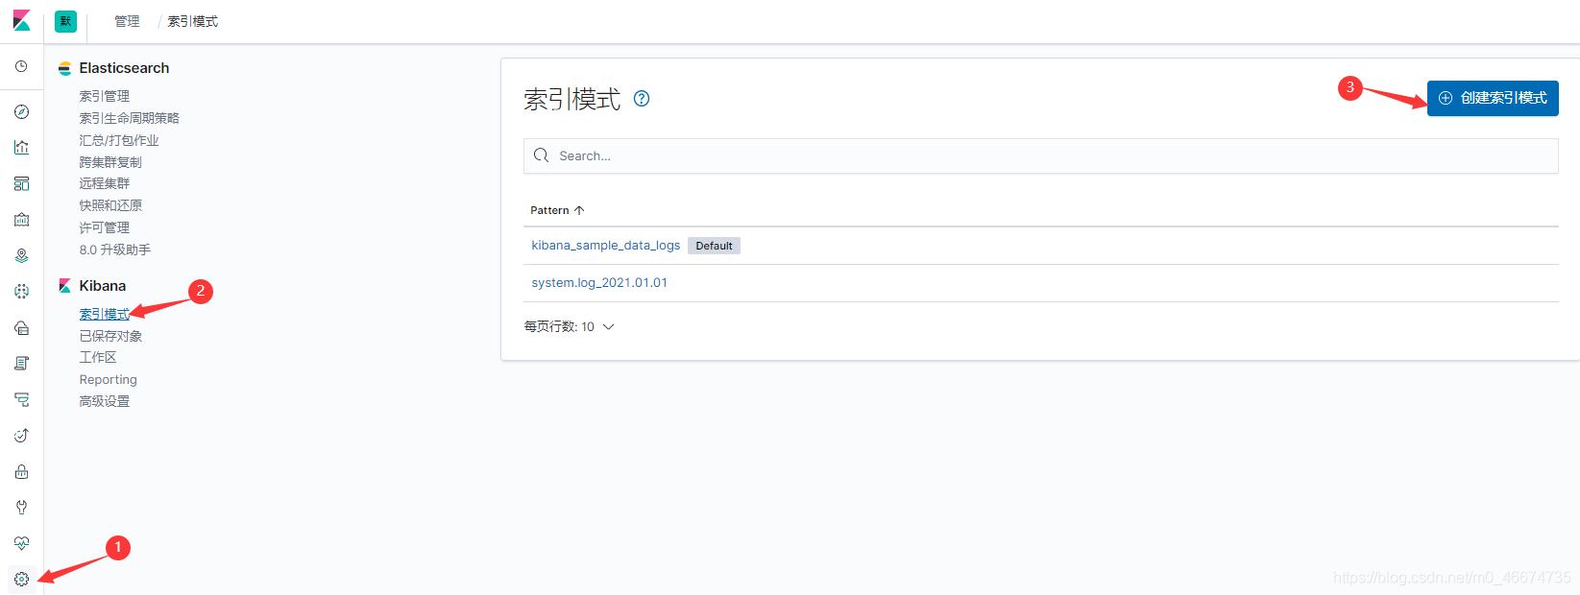Open Maps icon in sidebar

(x=21, y=256)
